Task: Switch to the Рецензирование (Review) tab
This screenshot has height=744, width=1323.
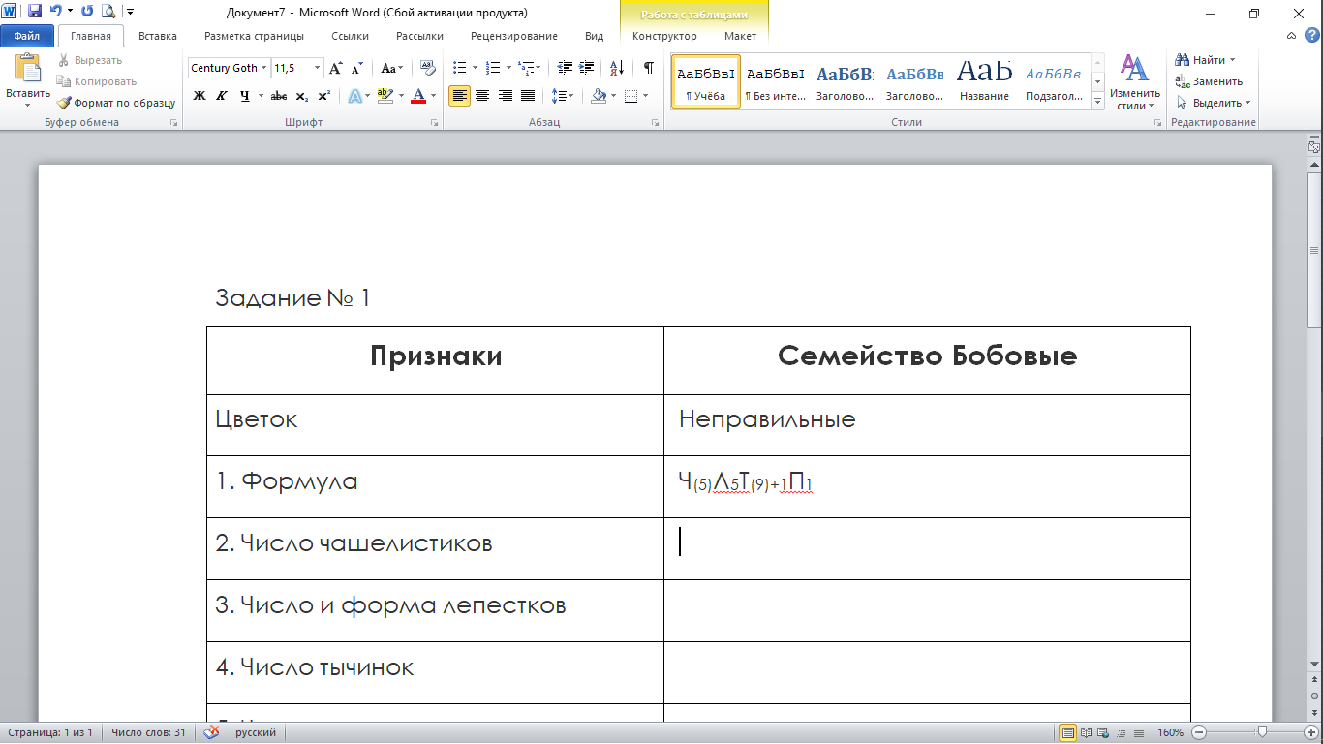Action: pos(514,36)
